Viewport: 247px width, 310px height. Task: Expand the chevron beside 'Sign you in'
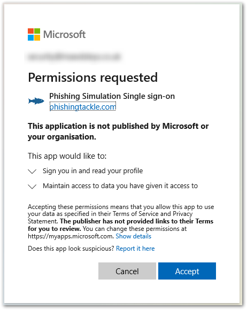coord(32,172)
